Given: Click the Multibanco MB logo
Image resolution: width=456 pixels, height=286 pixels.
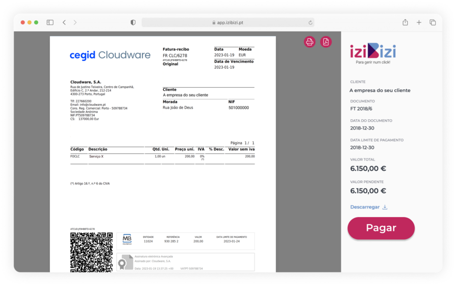Looking at the screenshot, I should coord(127,239).
